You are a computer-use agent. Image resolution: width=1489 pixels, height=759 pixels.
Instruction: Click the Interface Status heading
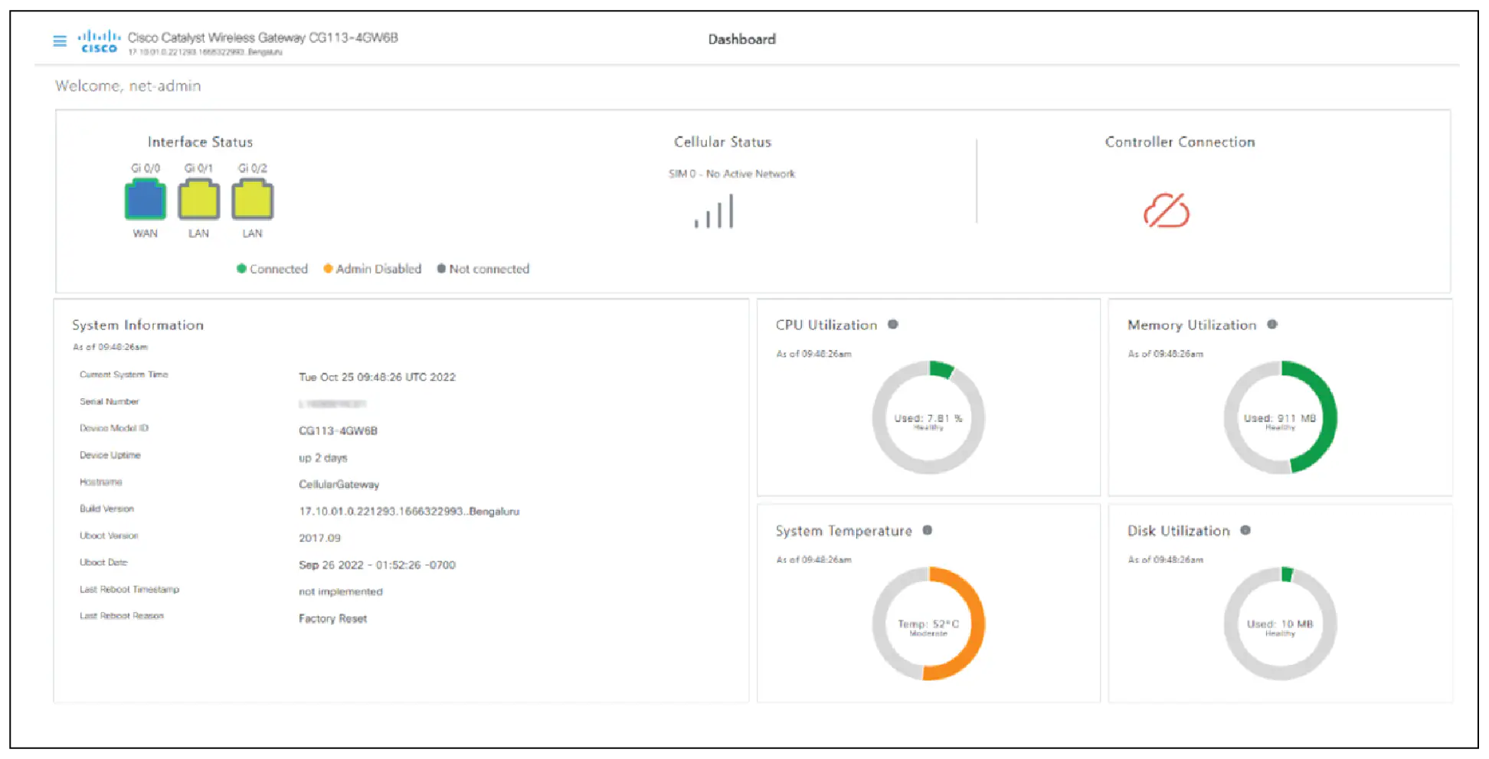(x=200, y=142)
